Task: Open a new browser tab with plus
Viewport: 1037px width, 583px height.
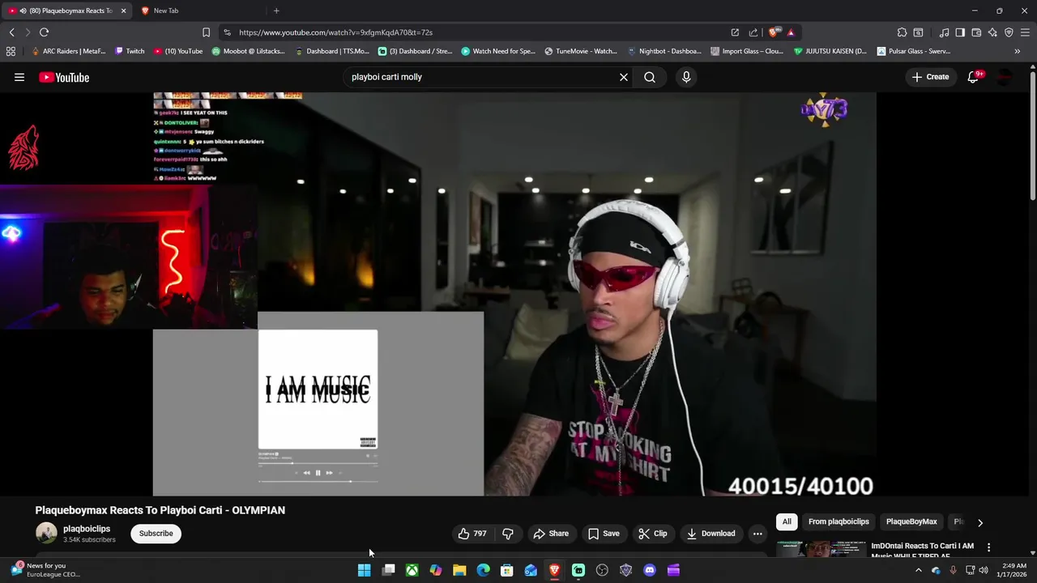Action: (x=276, y=11)
